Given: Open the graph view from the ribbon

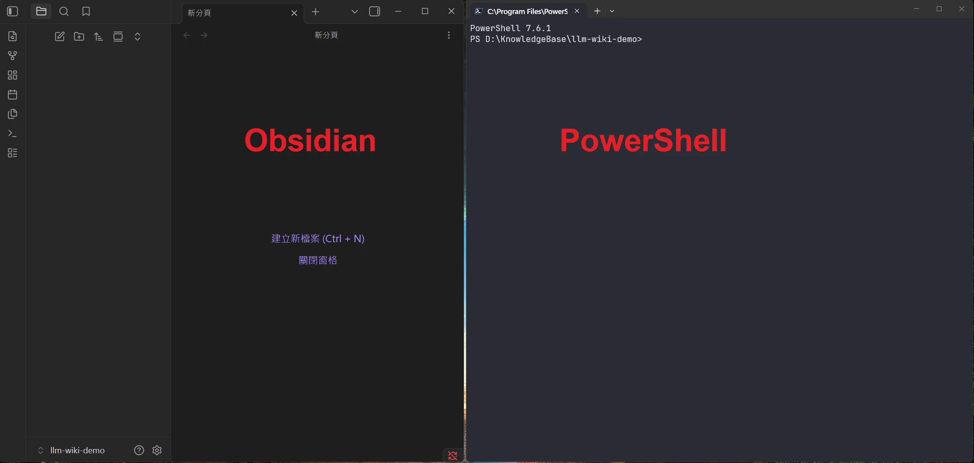Looking at the screenshot, I should 12,56.
